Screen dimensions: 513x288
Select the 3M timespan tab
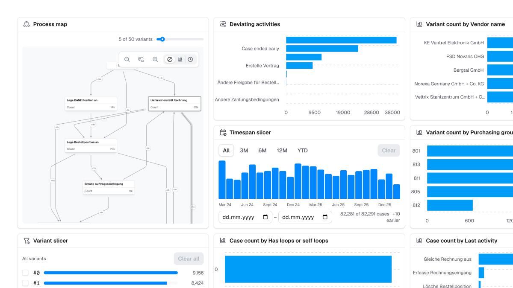[244, 151]
